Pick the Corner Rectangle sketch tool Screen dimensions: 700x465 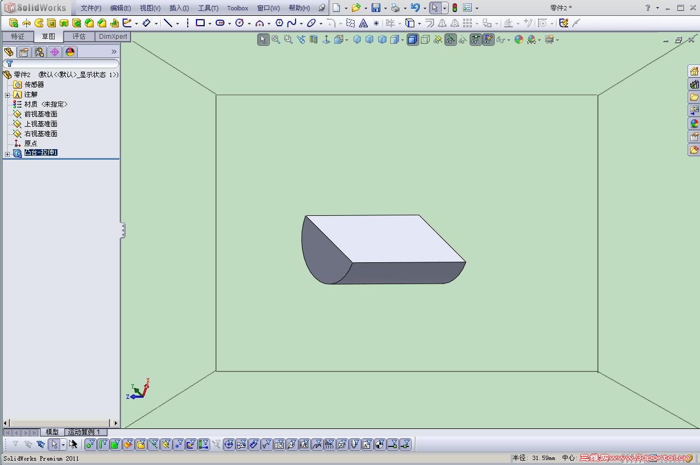200,23
